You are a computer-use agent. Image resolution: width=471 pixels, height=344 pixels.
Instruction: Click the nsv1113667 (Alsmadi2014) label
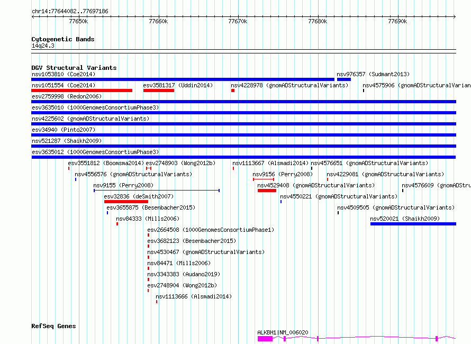tap(270, 163)
